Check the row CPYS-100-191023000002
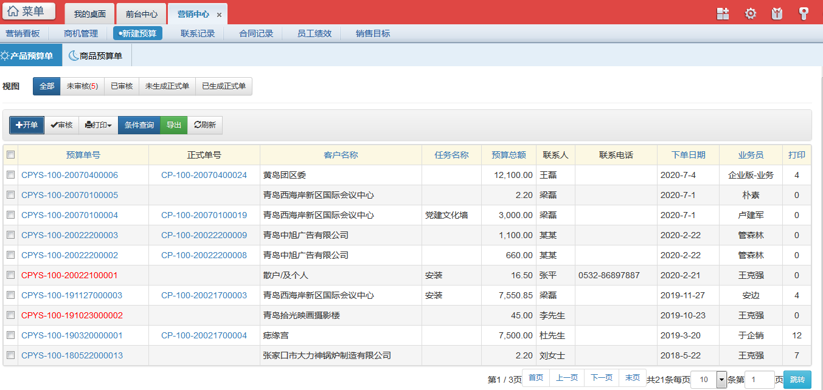This screenshot has width=823, height=390. (x=10, y=315)
